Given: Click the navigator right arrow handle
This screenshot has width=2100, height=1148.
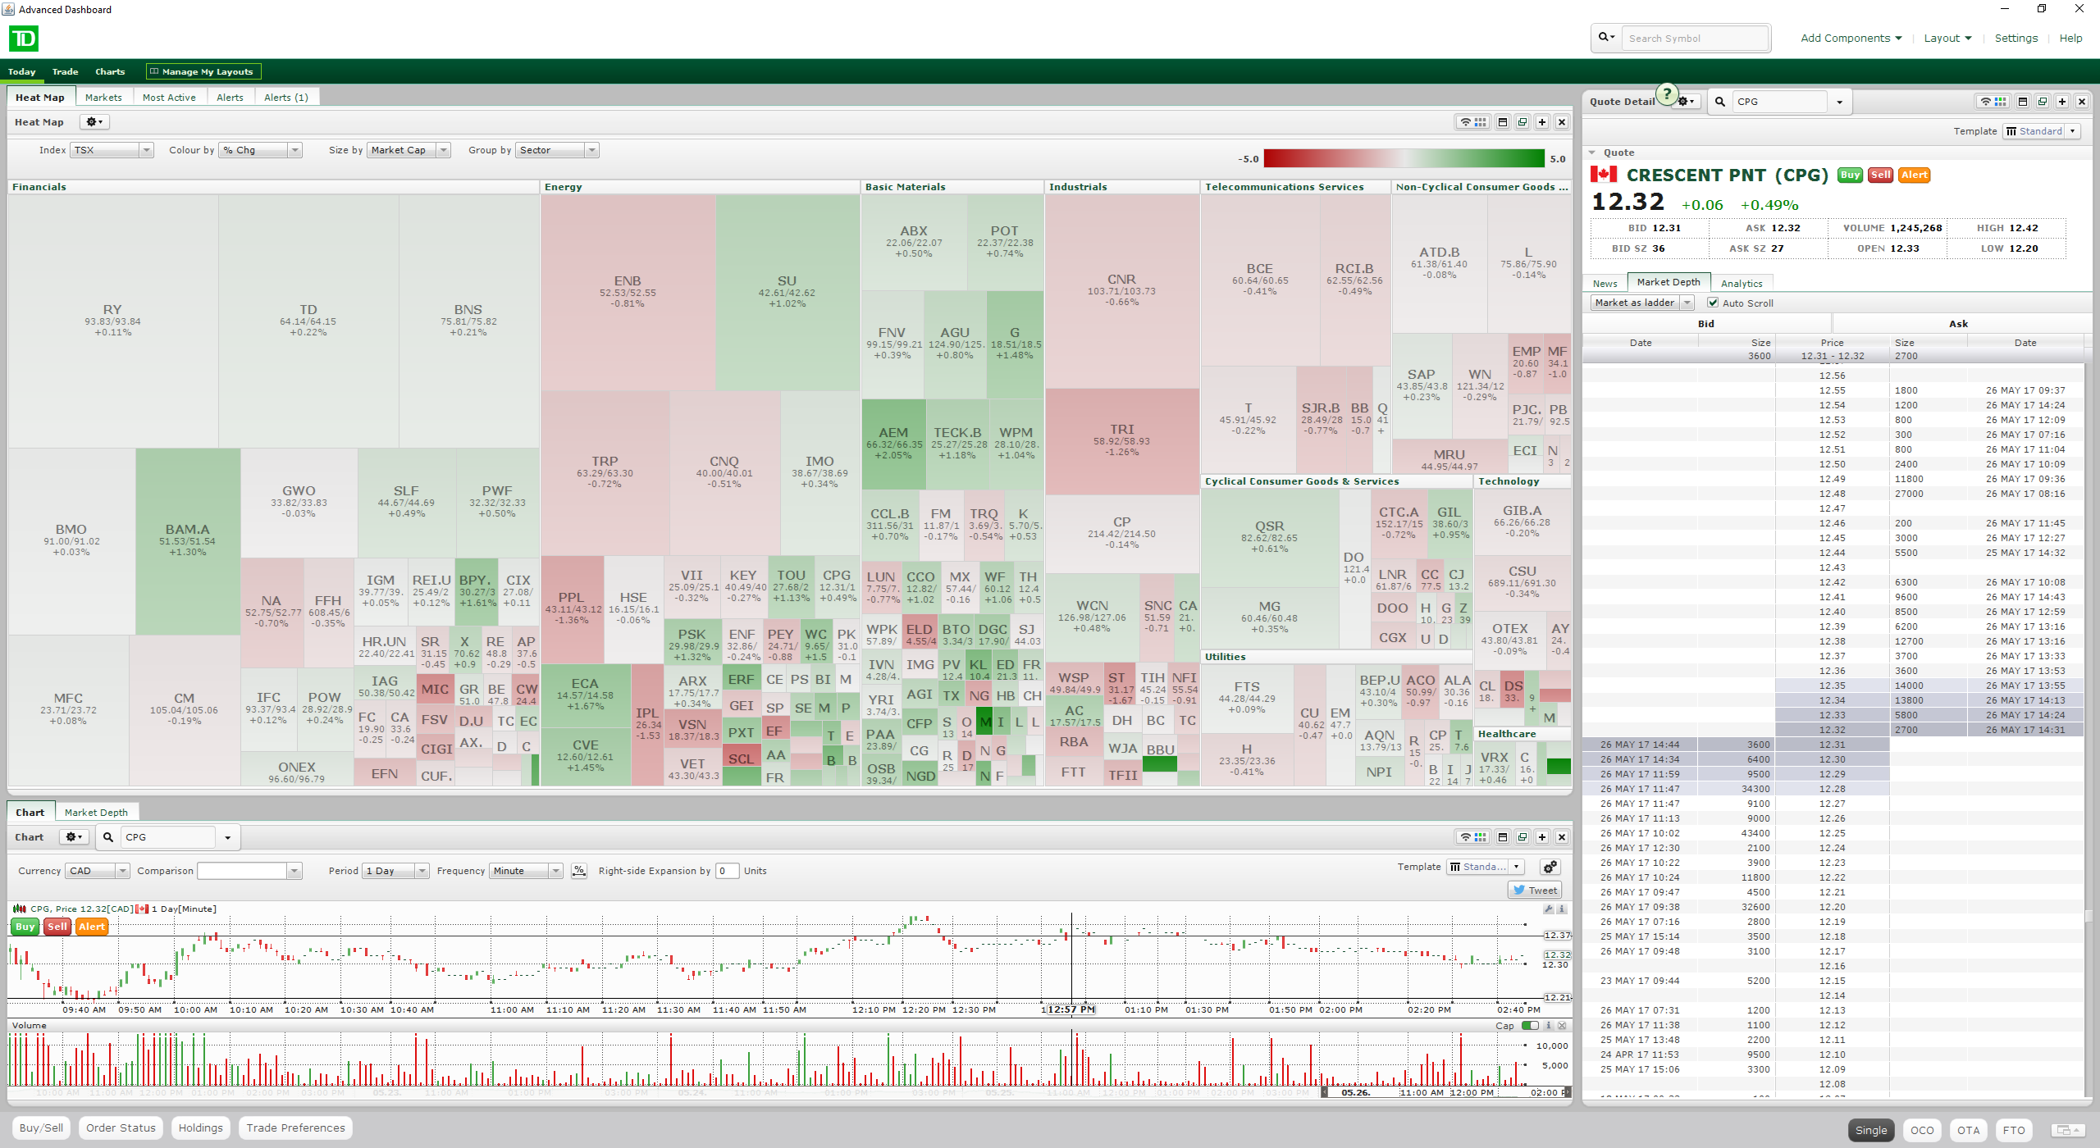Looking at the screenshot, I should [x=1568, y=1093].
